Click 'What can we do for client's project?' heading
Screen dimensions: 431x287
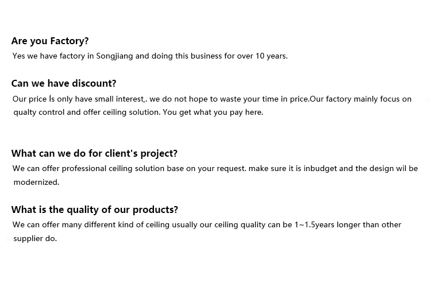94,153
